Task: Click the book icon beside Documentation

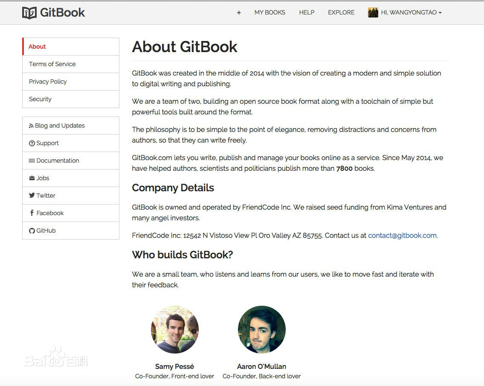Action: (x=32, y=161)
